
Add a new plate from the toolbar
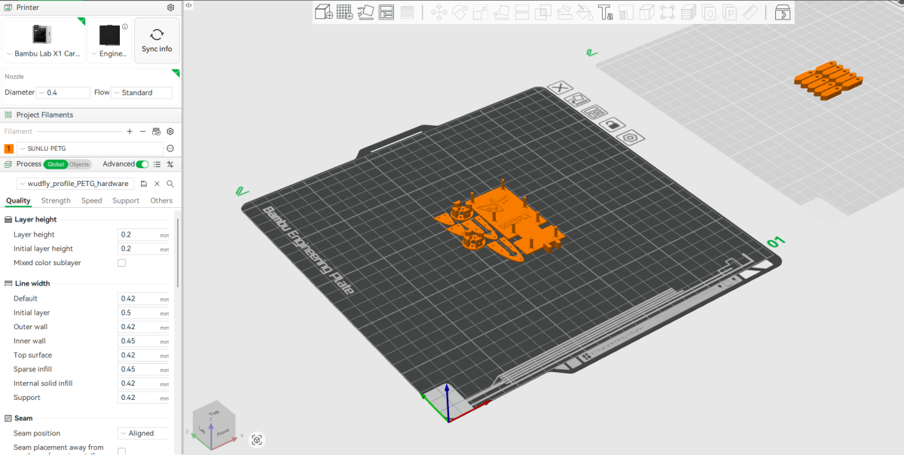coord(344,12)
